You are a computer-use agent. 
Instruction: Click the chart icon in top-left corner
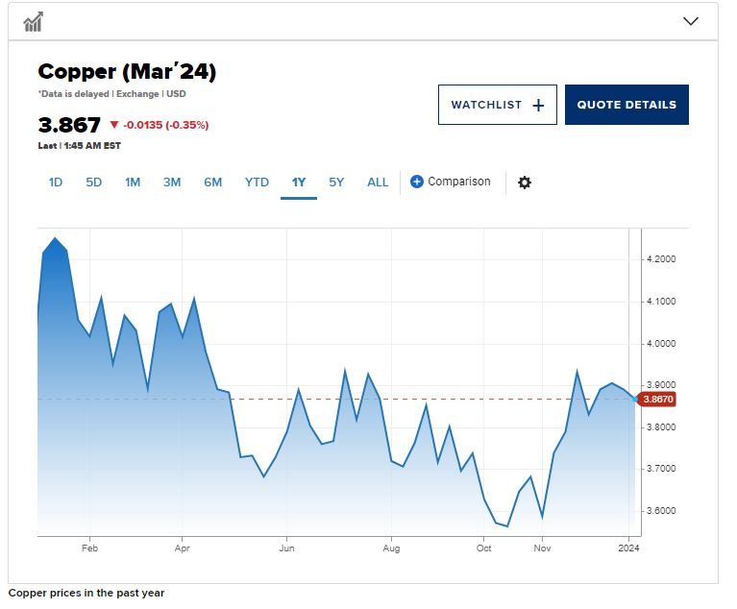click(34, 21)
